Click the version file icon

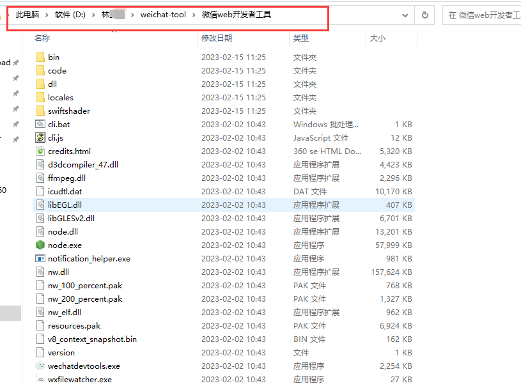[40, 352]
